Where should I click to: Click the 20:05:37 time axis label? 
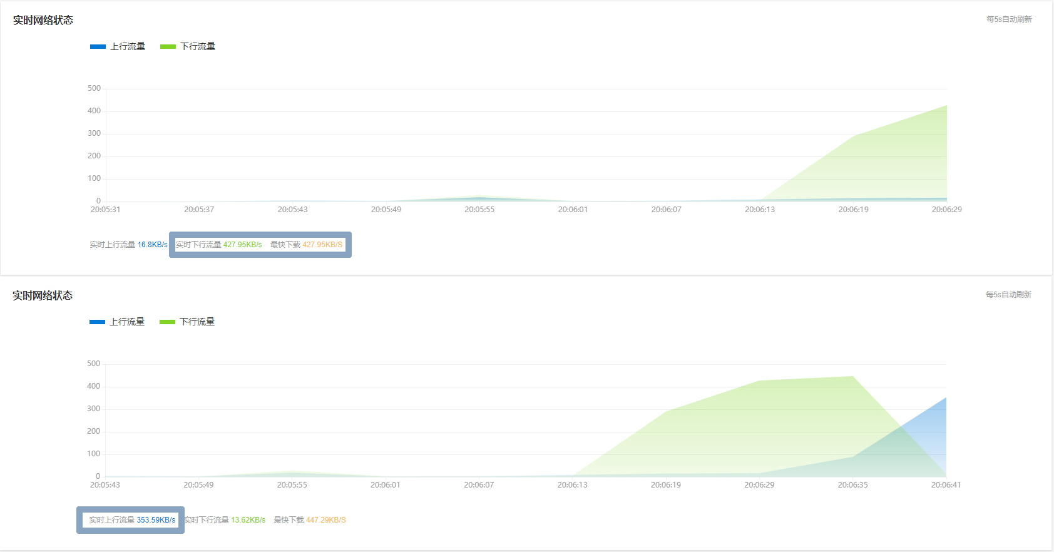pos(199,210)
